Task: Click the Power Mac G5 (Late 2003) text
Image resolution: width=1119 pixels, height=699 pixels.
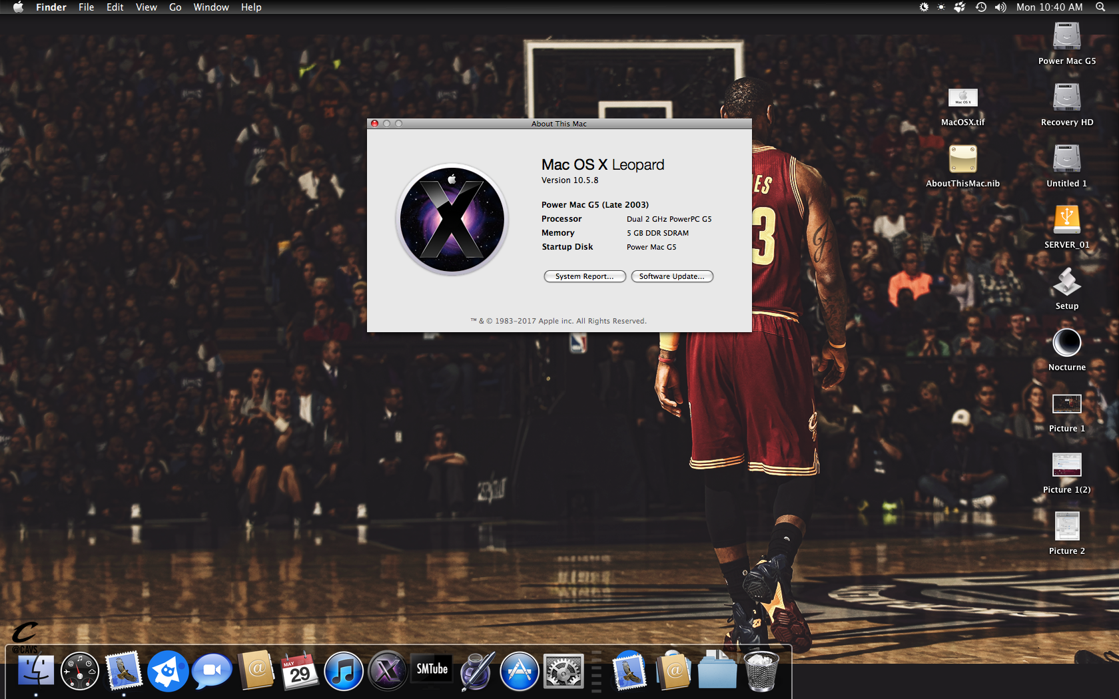Action: tap(595, 205)
